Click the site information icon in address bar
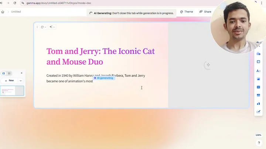The width and height of the screenshot is (266, 149). 23,3
